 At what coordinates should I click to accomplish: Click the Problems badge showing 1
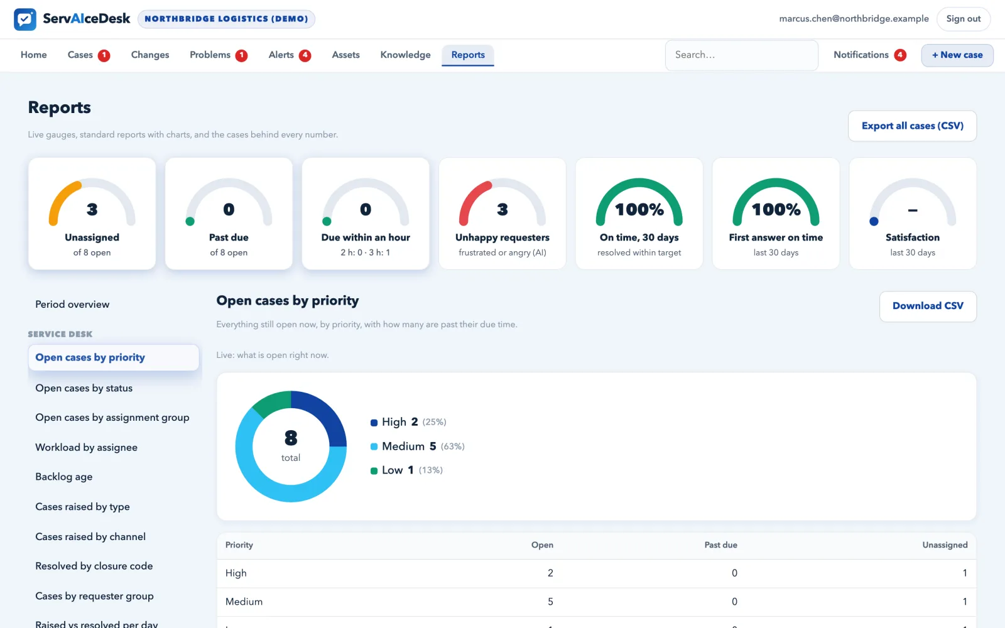[242, 55]
